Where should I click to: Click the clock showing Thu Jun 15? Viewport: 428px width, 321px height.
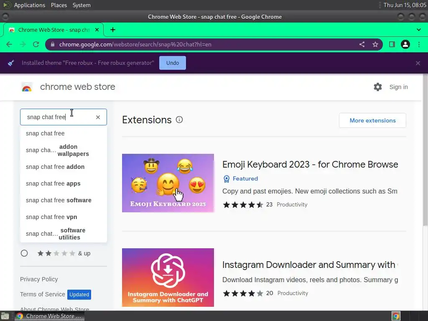click(x=405, y=5)
